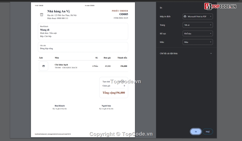Click the address line Địa chỉ: 123 Phố Ẩm Thực
Screen dimensions: 242x141
coord(62,15)
